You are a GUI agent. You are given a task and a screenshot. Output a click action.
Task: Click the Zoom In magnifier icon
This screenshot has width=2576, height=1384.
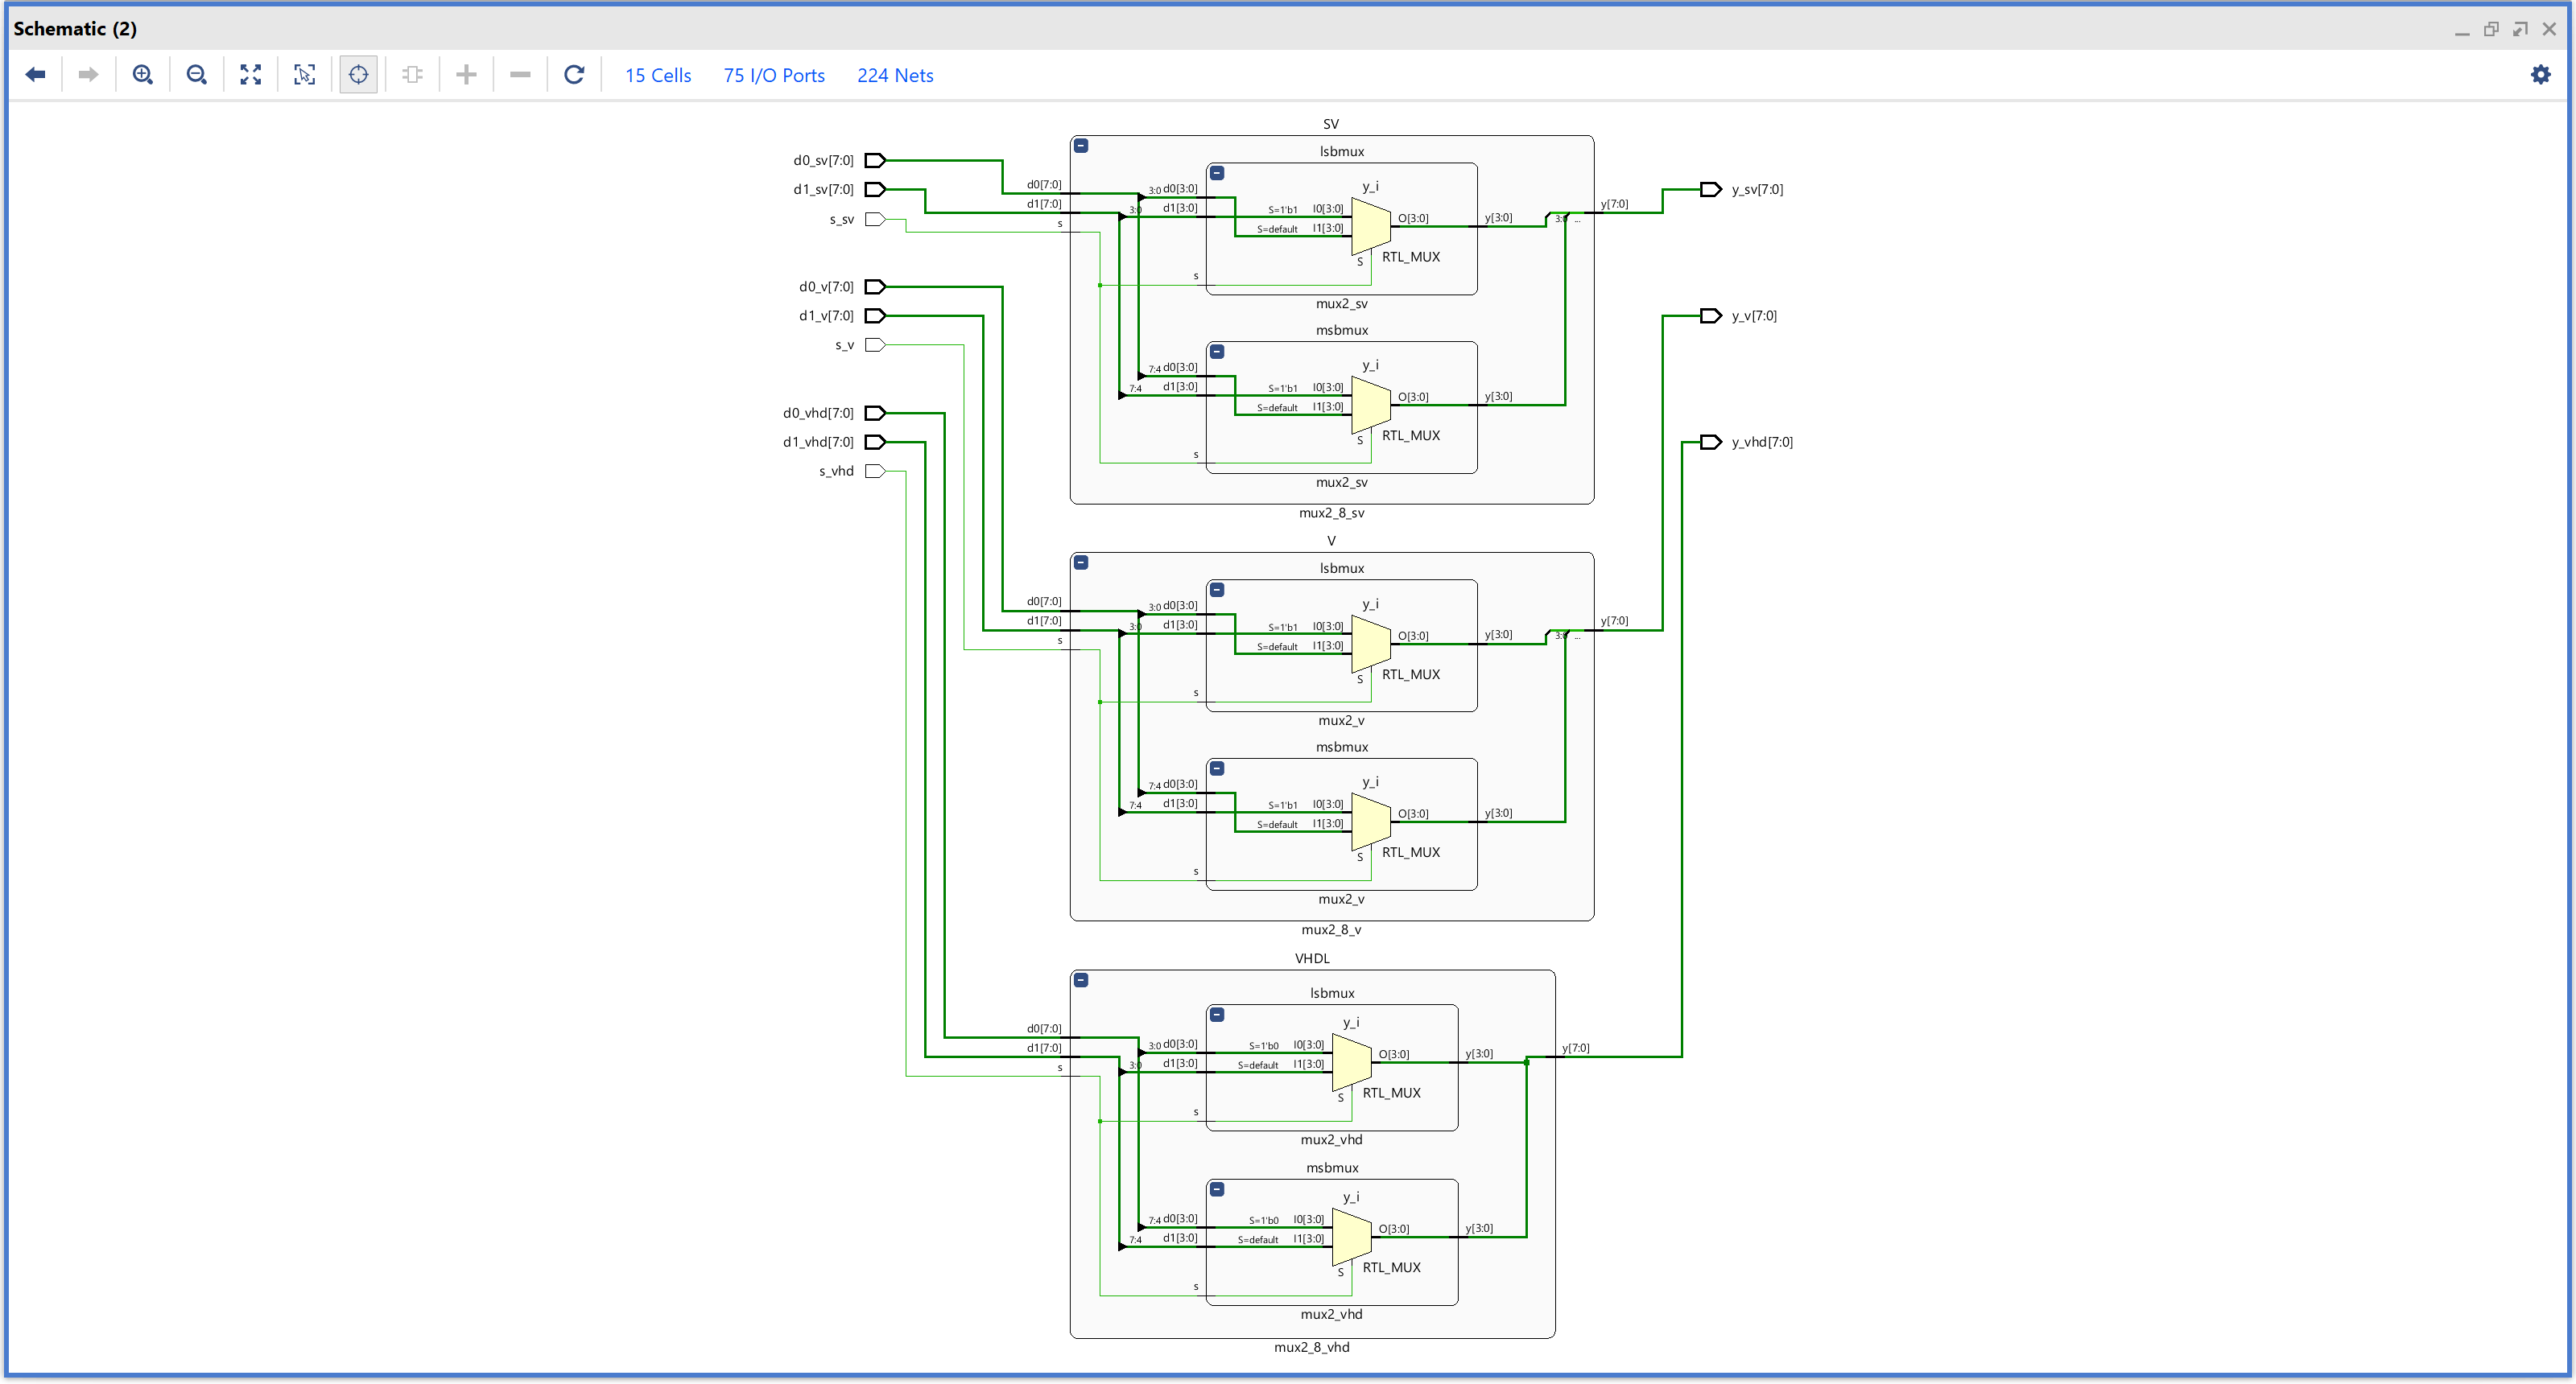click(143, 75)
